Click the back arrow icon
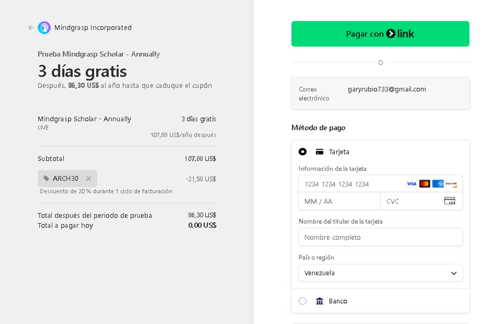Viewport: 499px width, 324px height. click(x=31, y=28)
